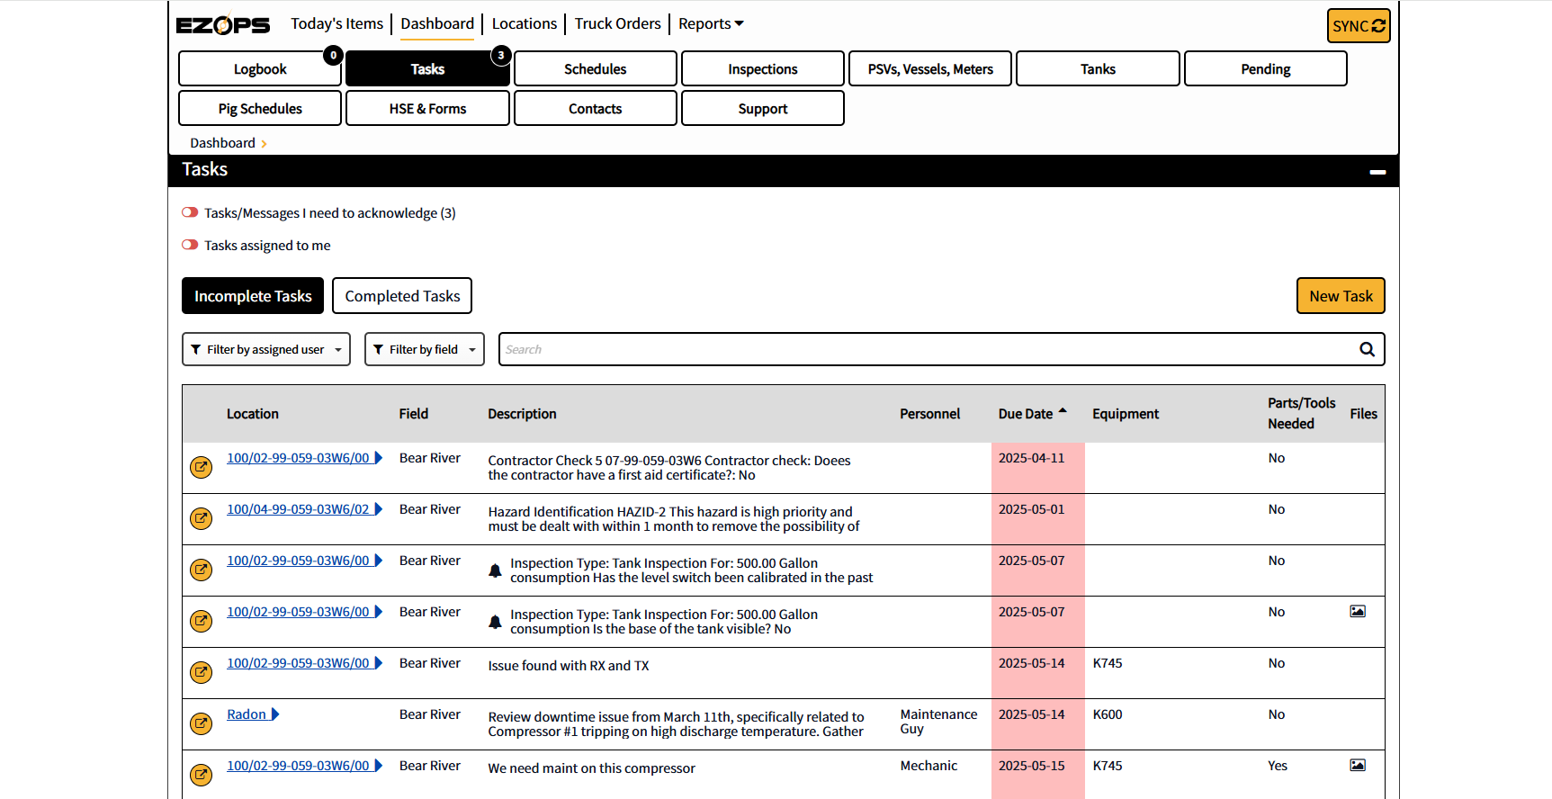The height and width of the screenshot is (799, 1552).
Task: Click the Tasks dashboard button
Action: [x=427, y=69]
